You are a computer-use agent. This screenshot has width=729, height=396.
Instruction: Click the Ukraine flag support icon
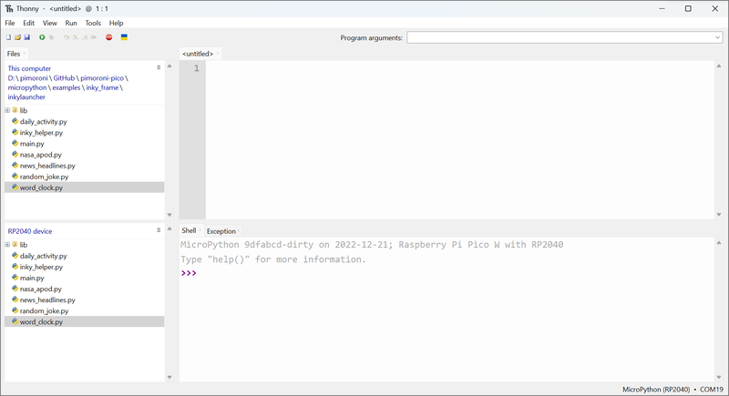[124, 37]
